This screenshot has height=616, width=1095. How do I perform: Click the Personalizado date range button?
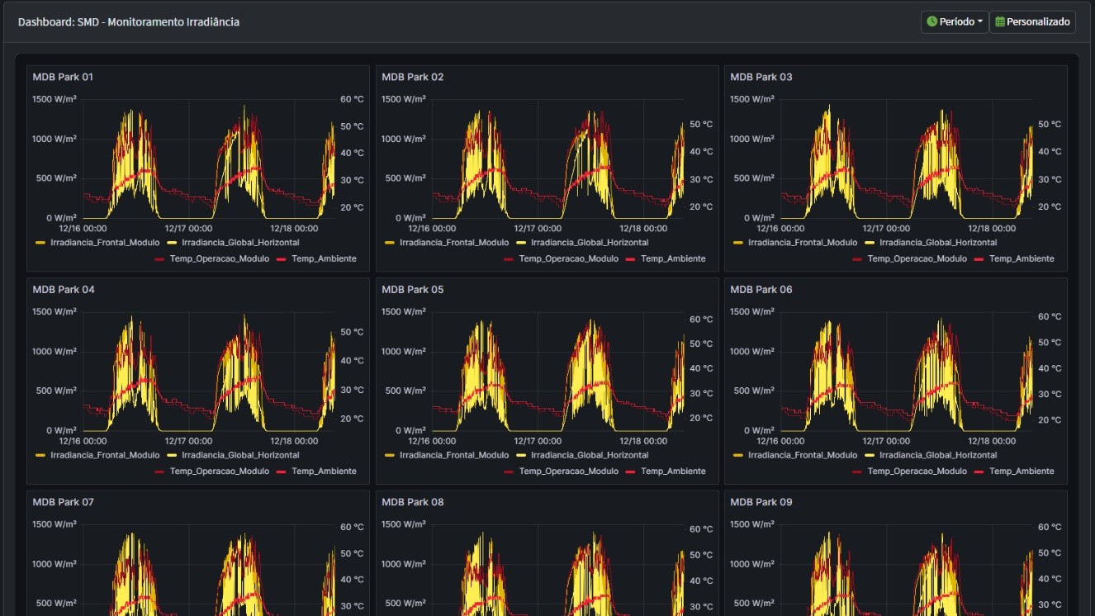coord(1032,21)
